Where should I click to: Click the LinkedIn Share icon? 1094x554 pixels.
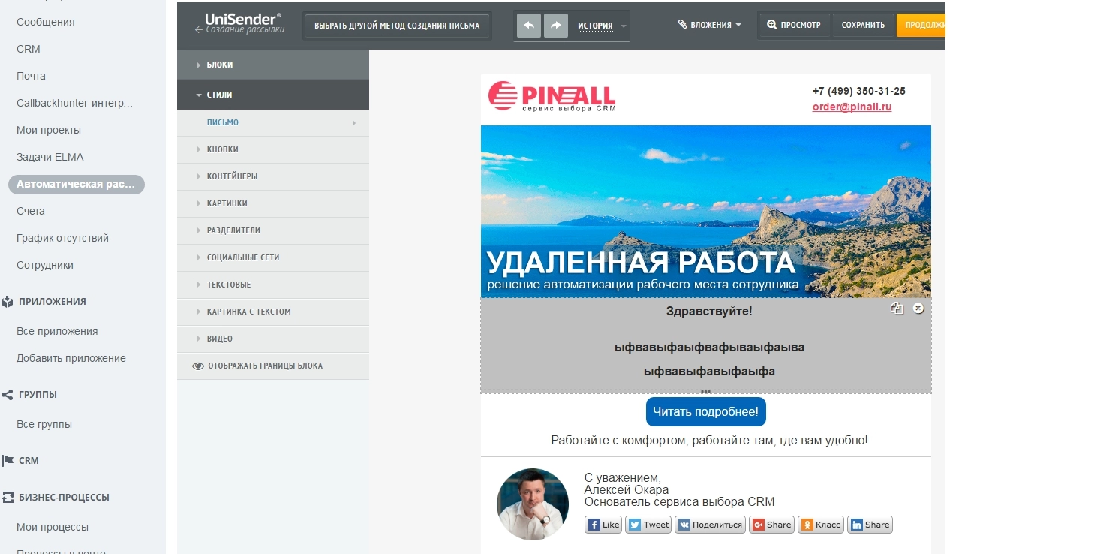pyautogui.click(x=870, y=525)
